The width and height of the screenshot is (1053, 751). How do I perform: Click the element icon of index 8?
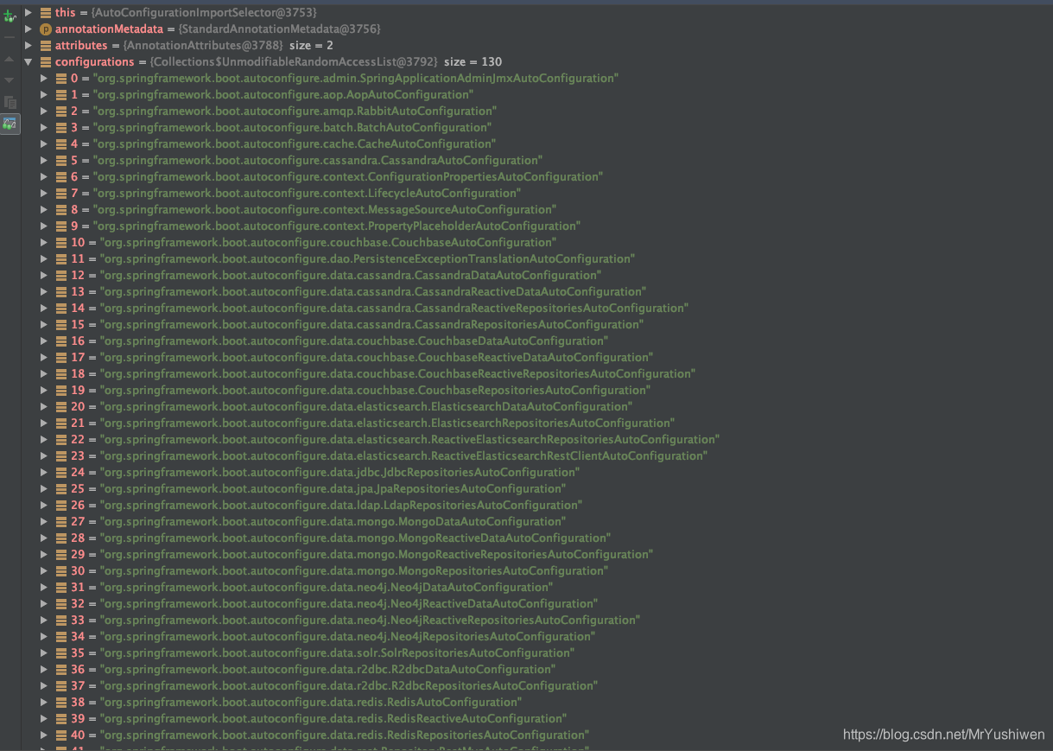[61, 210]
